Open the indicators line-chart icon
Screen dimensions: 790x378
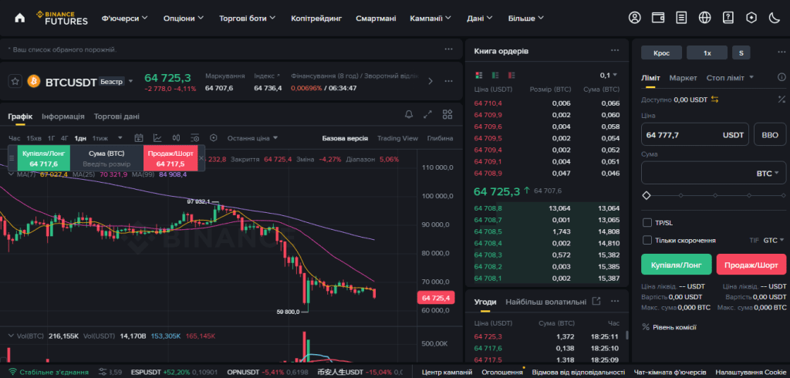pyautogui.click(x=157, y=138)
